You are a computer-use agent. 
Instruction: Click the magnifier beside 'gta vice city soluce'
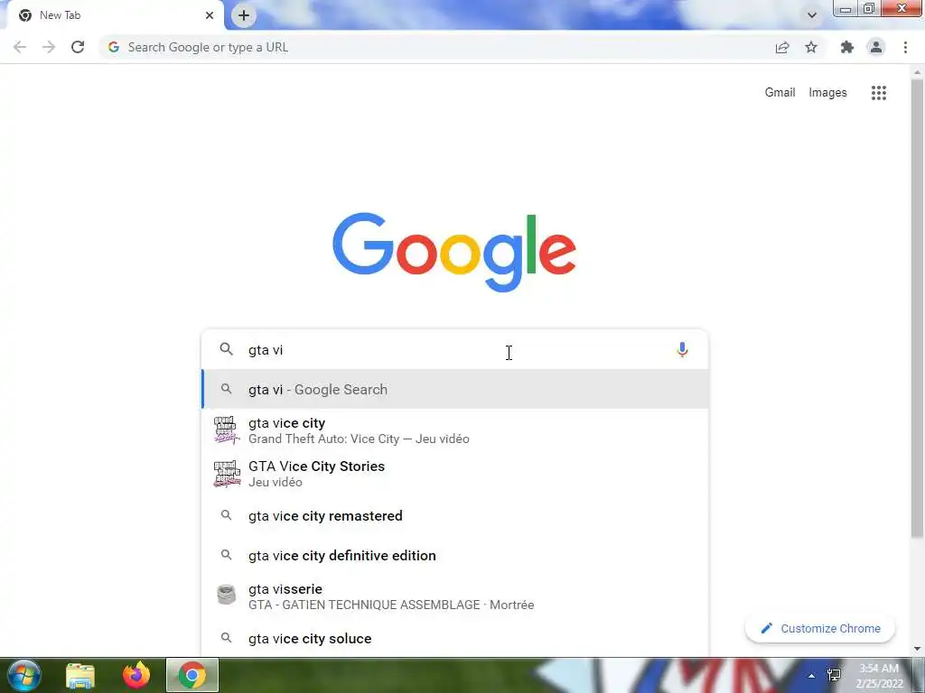click(x=226, y=638)
